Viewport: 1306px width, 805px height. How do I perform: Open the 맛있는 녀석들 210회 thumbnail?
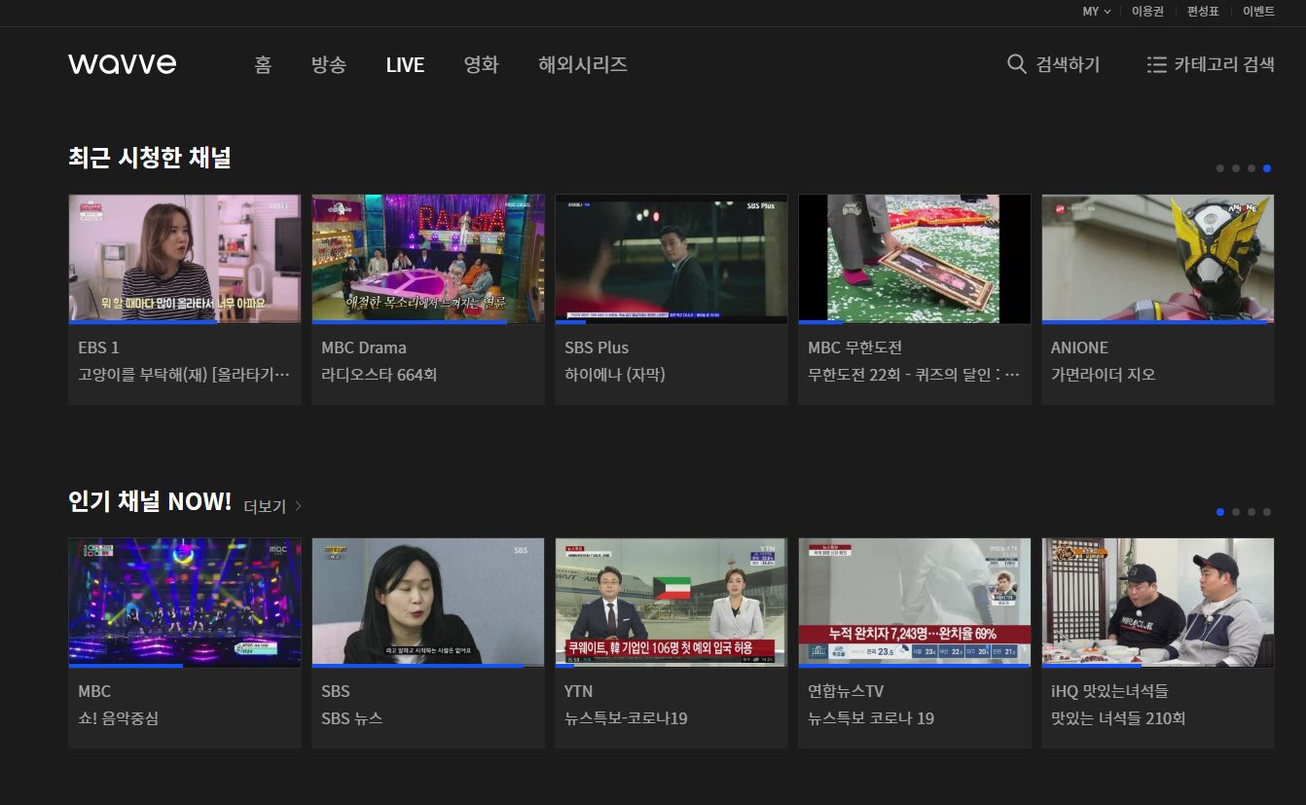tap(1158, 603)
